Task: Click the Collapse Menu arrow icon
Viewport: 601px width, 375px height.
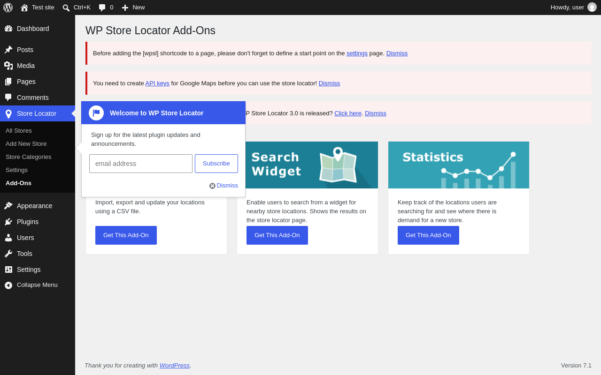Action: (8, 285)
